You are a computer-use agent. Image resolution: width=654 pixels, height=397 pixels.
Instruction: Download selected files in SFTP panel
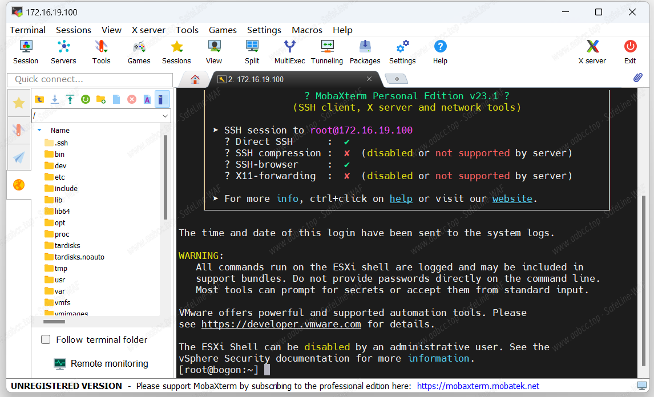(55, 99)
